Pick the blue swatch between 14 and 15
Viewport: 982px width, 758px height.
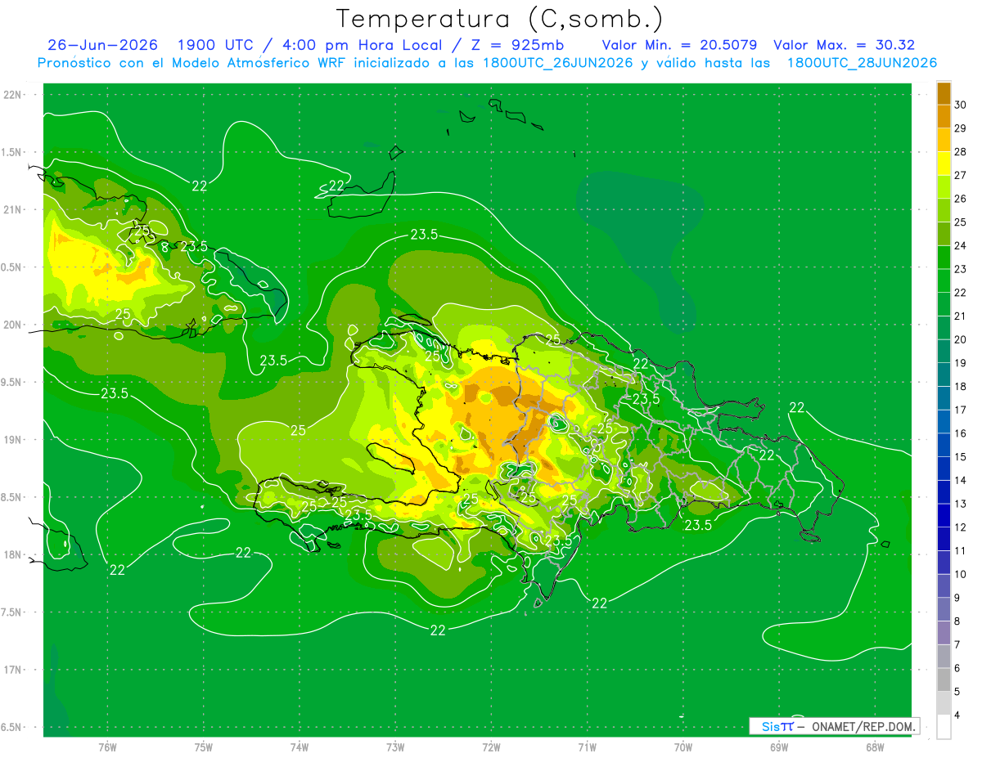944,469
